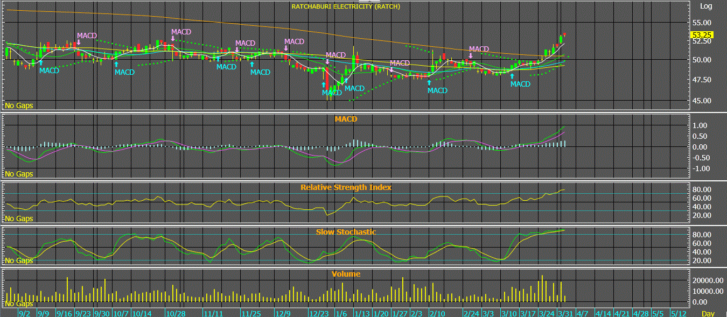This screenshot has width=727, height=317.
Task: Click the 20000.00 volume axis label
Action: point(708,281)
